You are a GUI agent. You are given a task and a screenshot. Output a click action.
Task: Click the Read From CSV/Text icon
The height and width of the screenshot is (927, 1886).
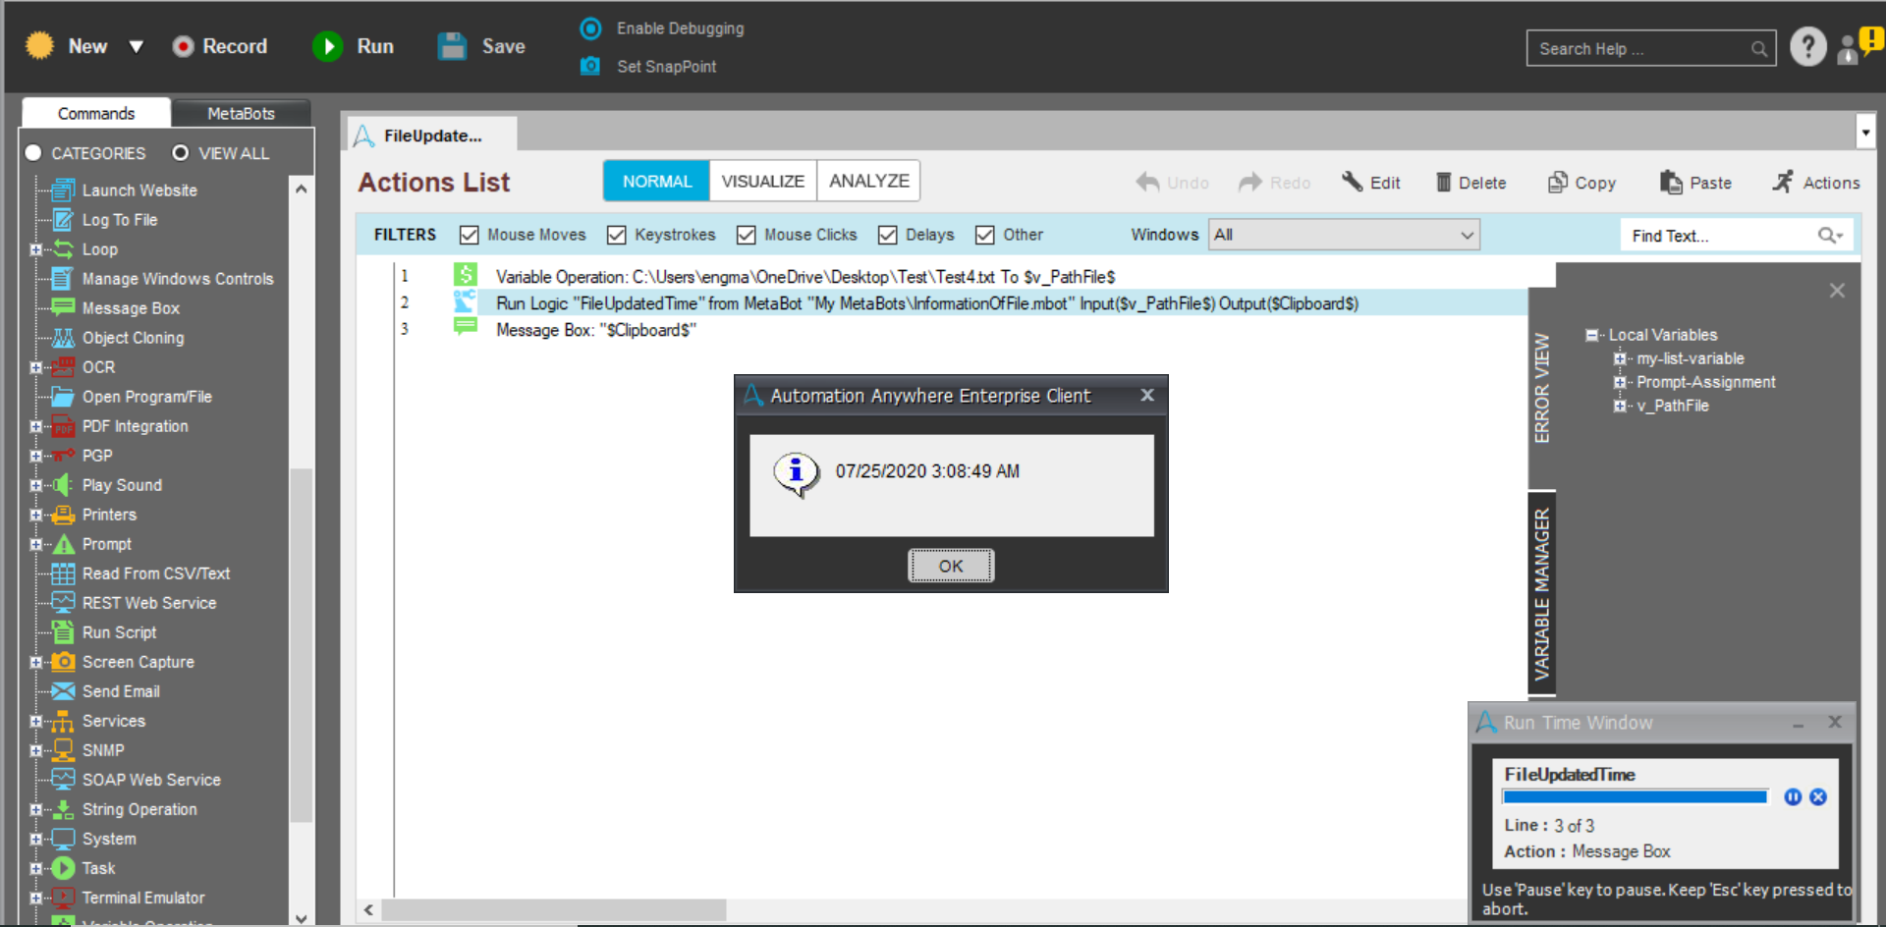(63, 573)
